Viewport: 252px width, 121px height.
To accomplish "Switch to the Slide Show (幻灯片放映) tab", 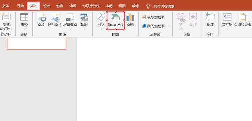I will [x=91, y=6].
